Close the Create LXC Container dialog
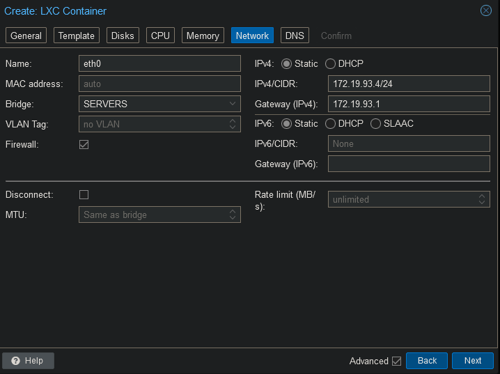 coord(486,11)
